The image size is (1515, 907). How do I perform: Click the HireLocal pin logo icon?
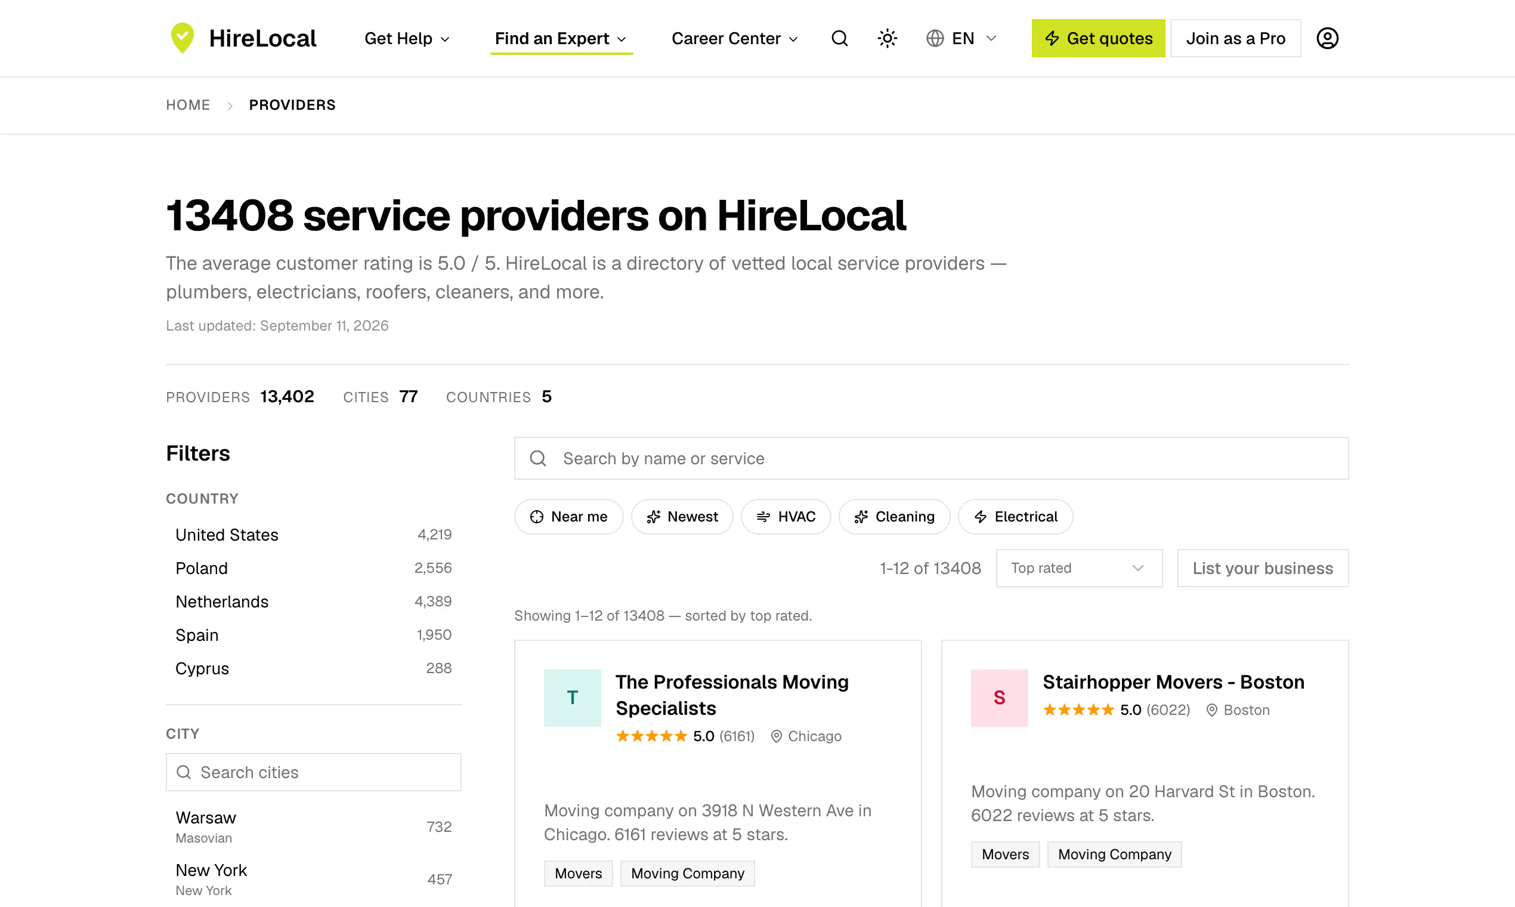(x=182, y=38)
